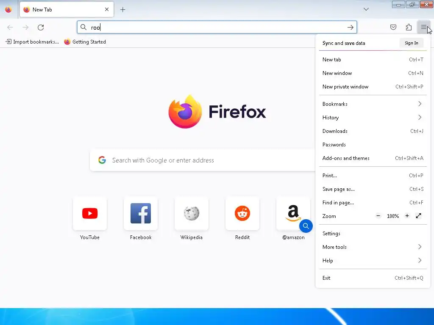Select Save page as...
The image size is (434, 325).
[373, 189]
